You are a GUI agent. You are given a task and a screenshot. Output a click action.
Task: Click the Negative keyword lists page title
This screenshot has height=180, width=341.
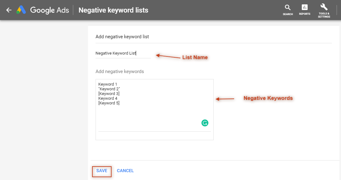pyautogui.click(x=113, y=10)
